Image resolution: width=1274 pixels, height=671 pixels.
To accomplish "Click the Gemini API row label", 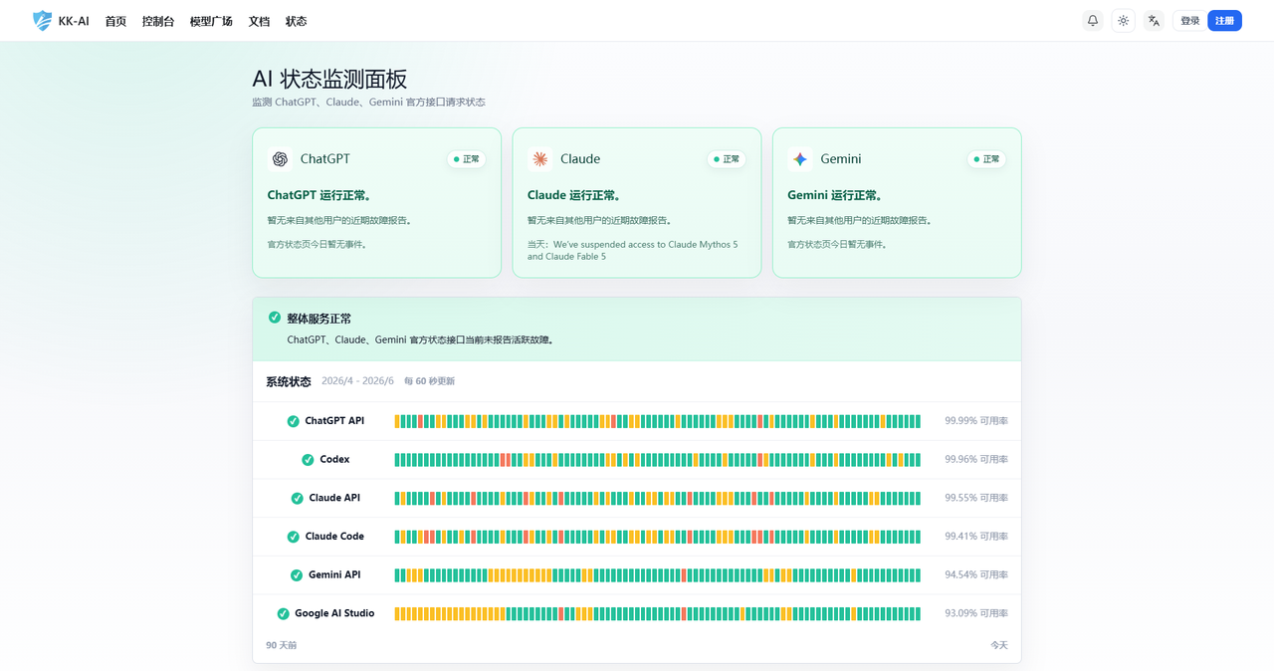I will tap(334, 575).
